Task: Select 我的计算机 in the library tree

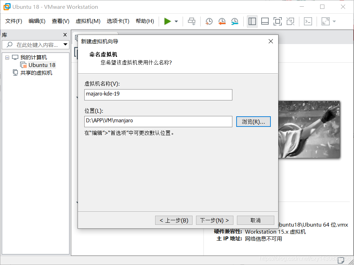Action: [33, 57]
